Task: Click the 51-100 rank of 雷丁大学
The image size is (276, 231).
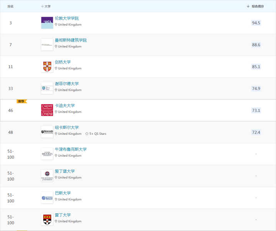Action: (x=11, y=220)
